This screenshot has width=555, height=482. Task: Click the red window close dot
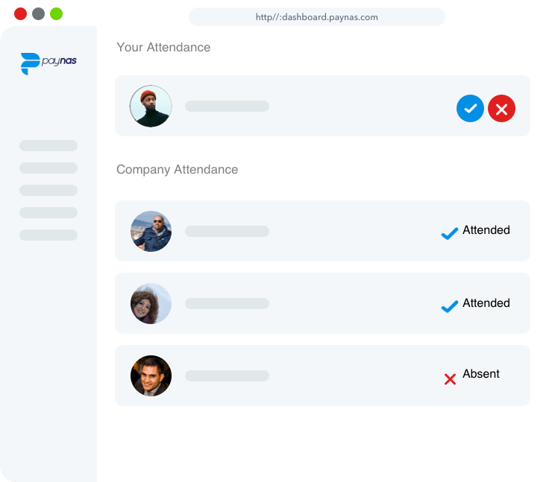click(x=20, y=14)
